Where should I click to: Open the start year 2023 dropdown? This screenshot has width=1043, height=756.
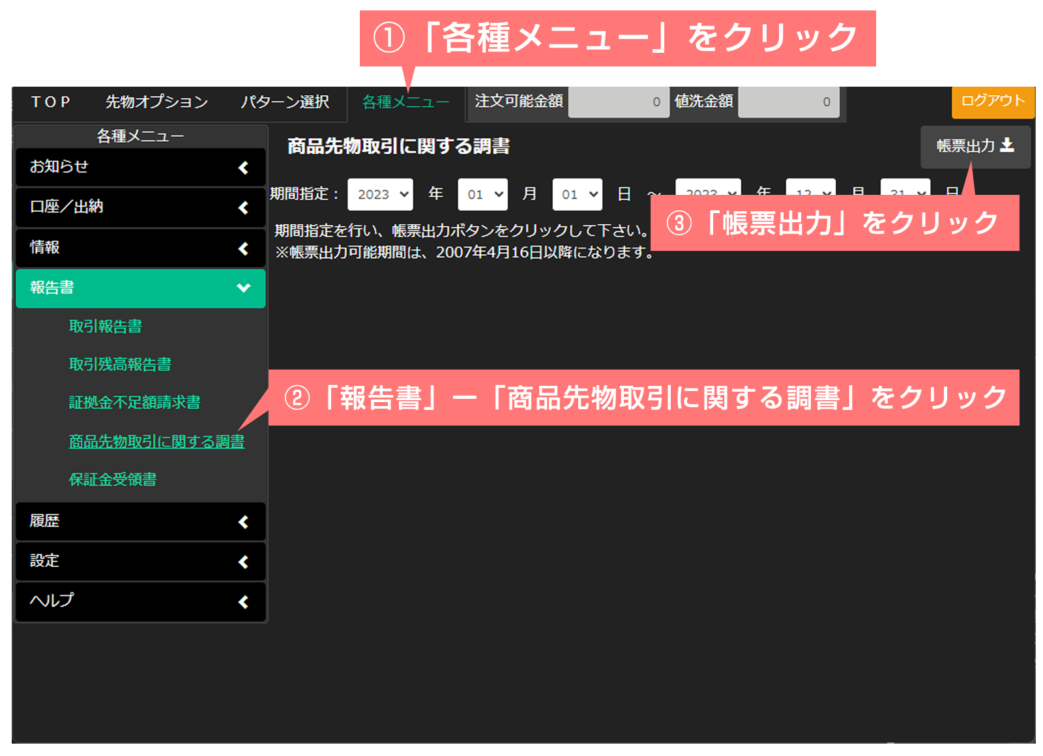380,194
